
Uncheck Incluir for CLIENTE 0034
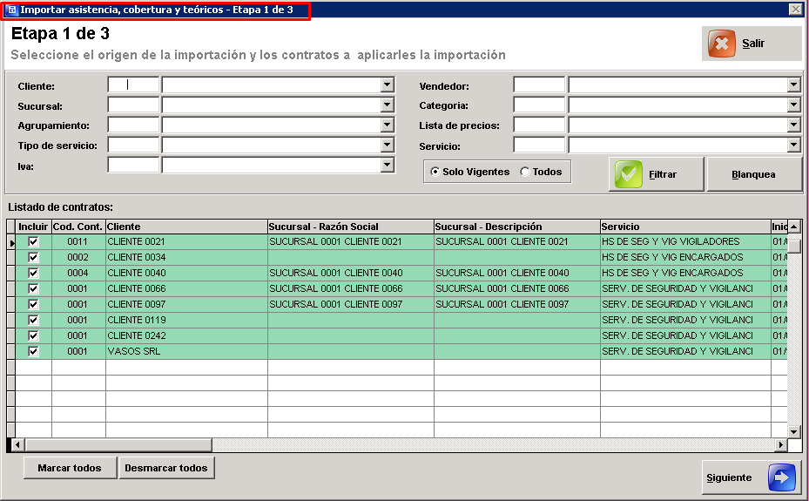[34, 257]
